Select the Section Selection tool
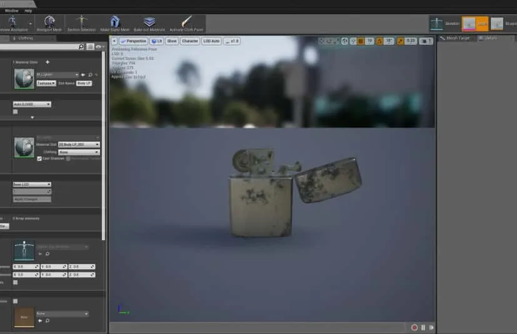Viewport: 517px width, 334px height. [82, 24]
